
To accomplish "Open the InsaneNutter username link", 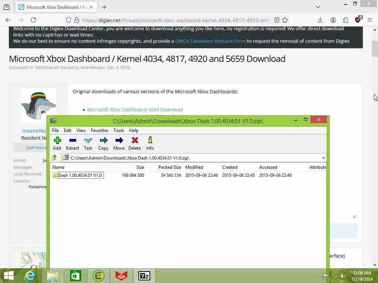I will pos(34,131).
